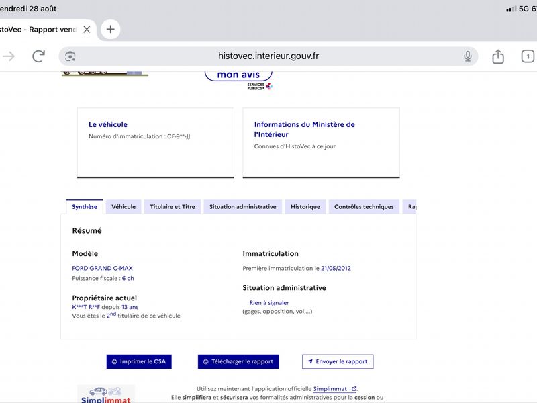Click the send arrow icon in Envoyer le rapport
The width and height of the screenshot is (537, 403).
pyautogui.click(x=310, y=361)
